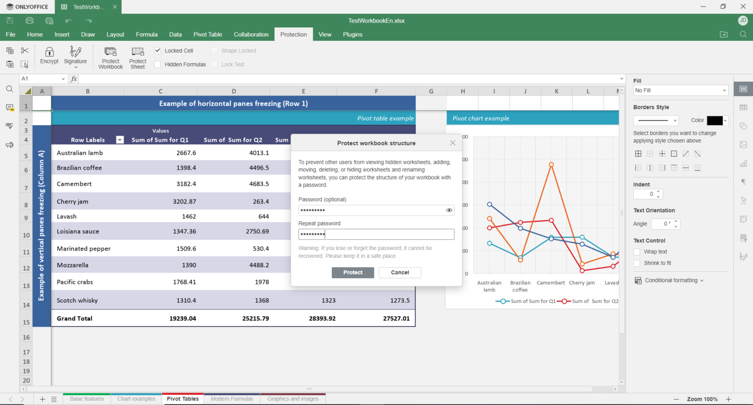
Task: Click the Print icon in title toolbar
Action: tap(29, 21)
